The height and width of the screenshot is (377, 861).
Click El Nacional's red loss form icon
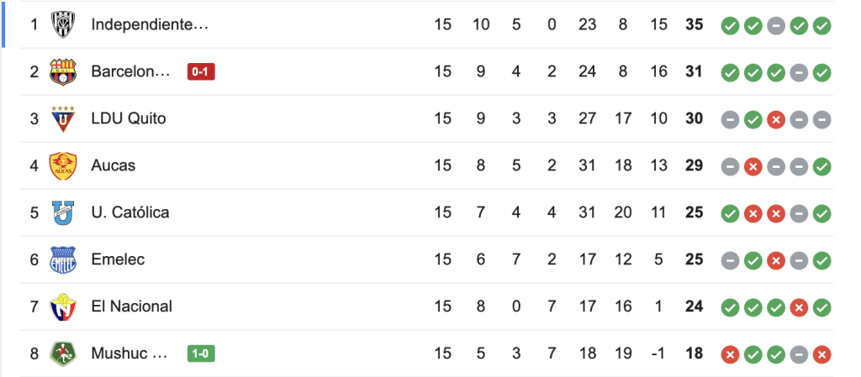(x=799, y=307)
